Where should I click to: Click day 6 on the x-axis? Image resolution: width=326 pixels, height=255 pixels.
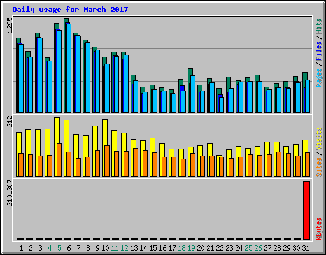[69, 248]
